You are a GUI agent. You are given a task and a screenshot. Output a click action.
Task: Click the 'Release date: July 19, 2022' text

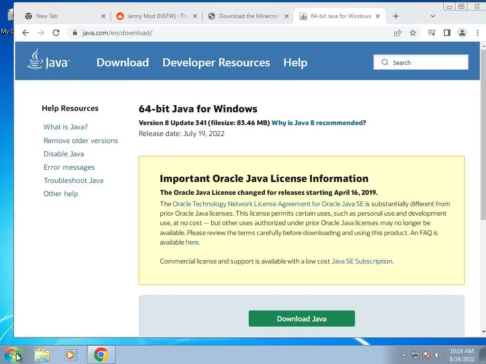click(x=181, y=134)
